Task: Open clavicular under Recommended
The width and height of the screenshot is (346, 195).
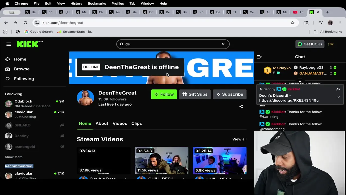Action: [x=35, y=175]
